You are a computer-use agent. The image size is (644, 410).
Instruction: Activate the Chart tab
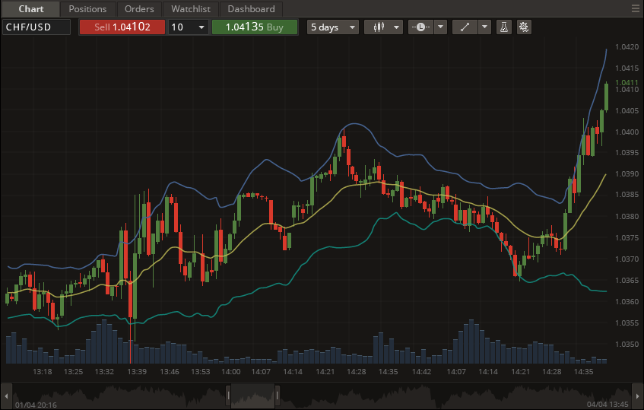coord(31,8)
